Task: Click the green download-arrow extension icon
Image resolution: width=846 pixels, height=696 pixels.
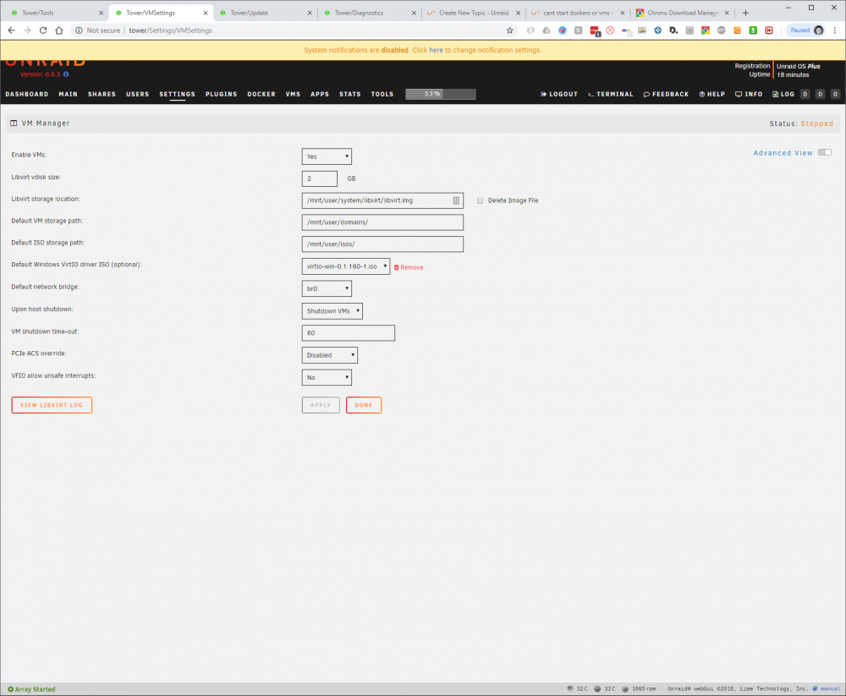Action: (753, 30)
